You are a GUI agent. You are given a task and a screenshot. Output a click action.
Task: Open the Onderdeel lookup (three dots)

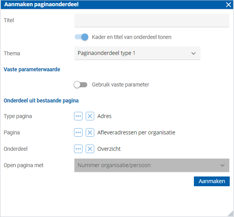point(78,149)
